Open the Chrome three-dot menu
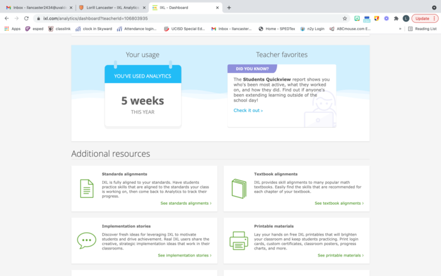This screenshot has height=276, width=441. point(435,18)
